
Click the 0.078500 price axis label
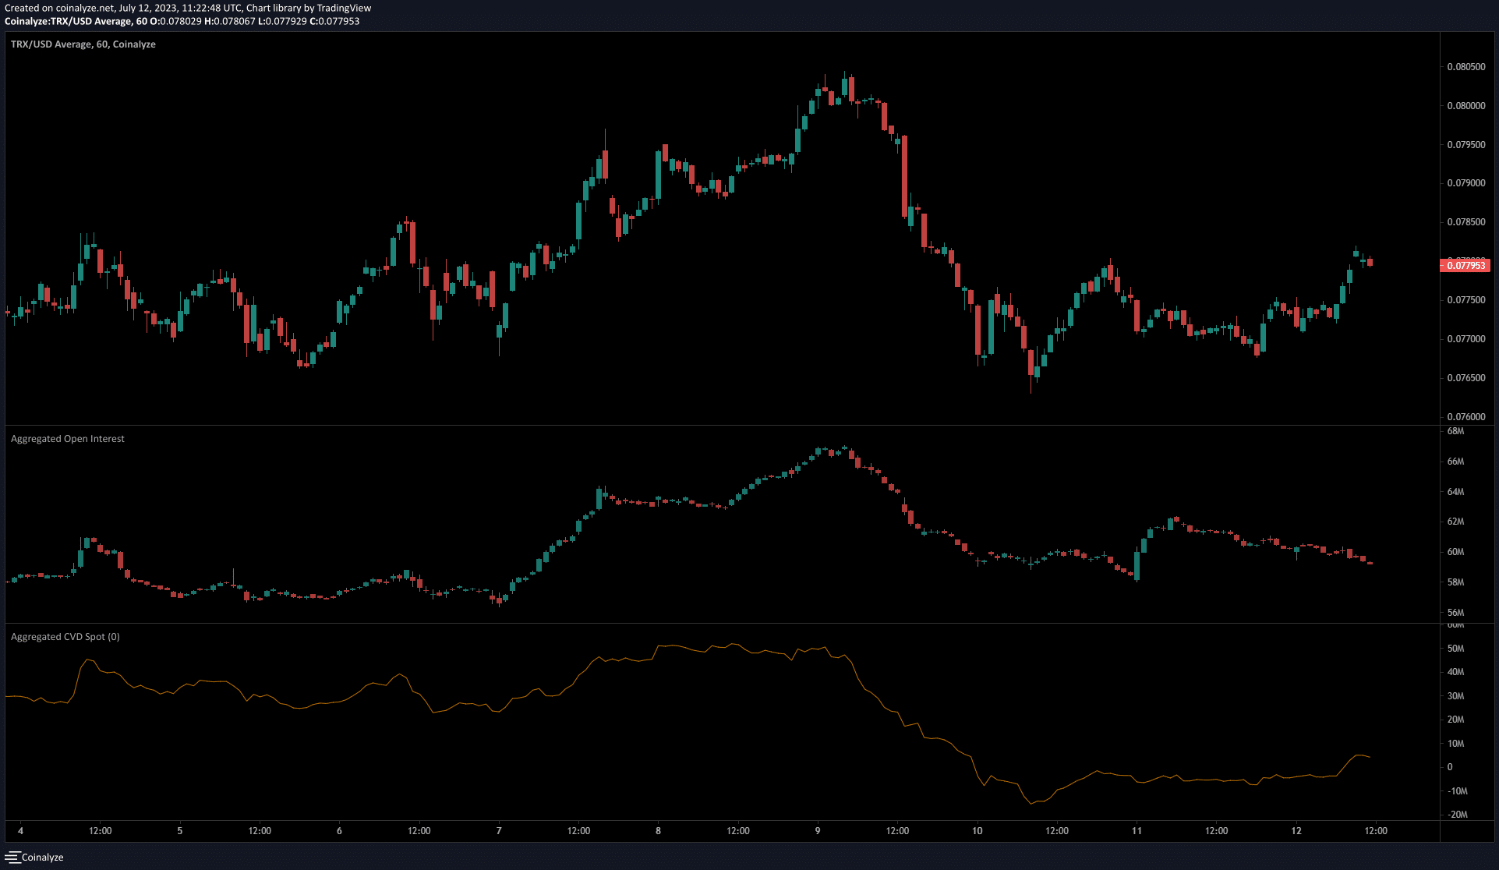pyautogui.click(x=1466, y=222)
